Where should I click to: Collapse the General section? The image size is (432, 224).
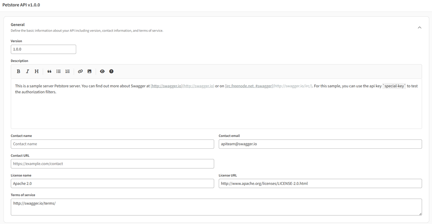click(x=419, y=27)
